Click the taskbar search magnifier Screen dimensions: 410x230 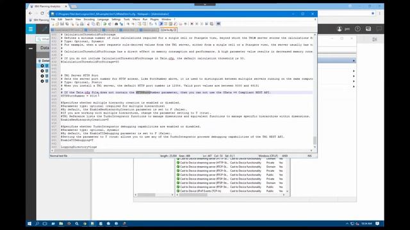point(37,224)
